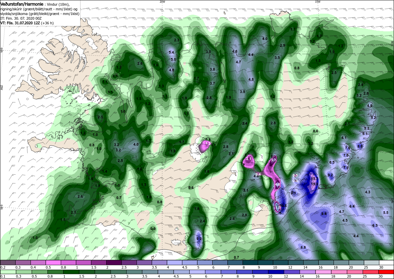Click the 9.0 value on the south coast

pyautogui.click(x=199, y=239)
